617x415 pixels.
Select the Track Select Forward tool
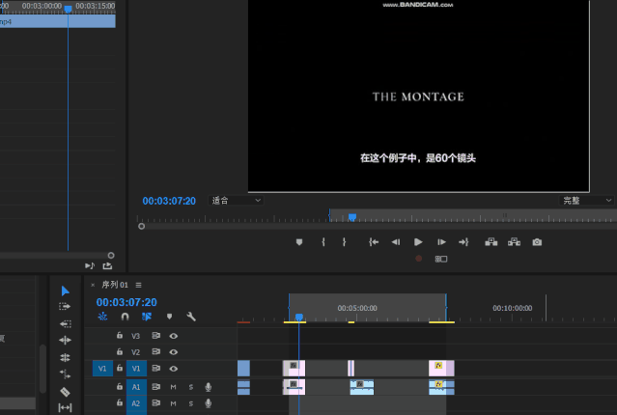[x=65, y=307]
